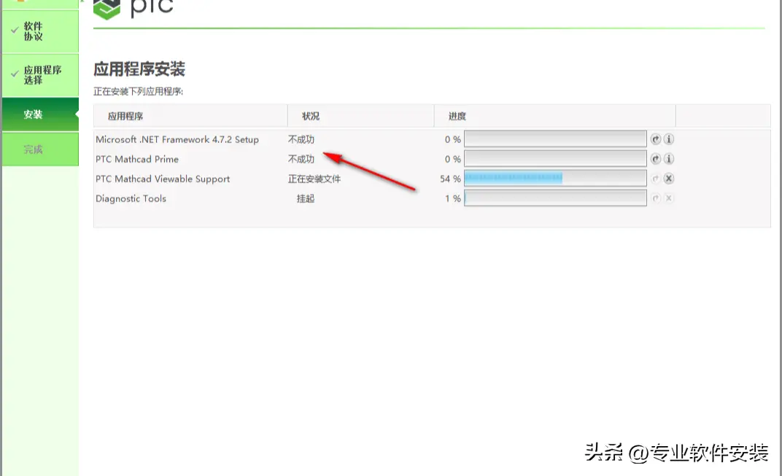Go to 应用程序选择 step in sidebar

40,75
